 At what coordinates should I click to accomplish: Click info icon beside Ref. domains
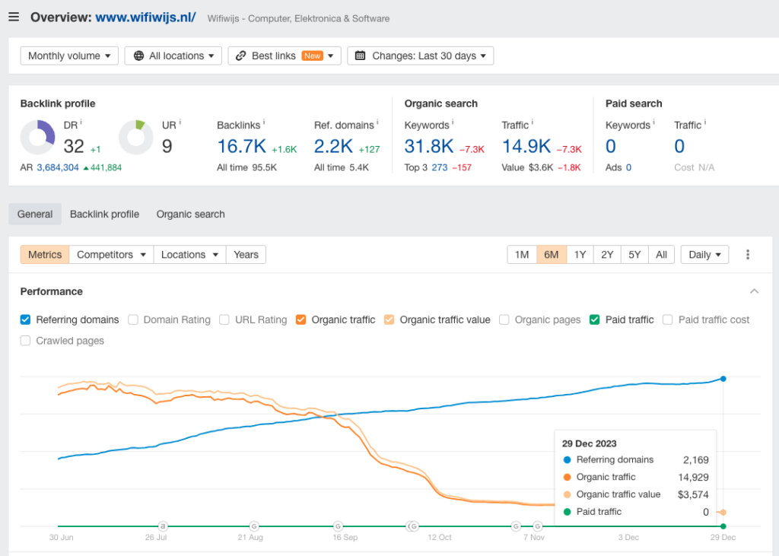(378, 123)
